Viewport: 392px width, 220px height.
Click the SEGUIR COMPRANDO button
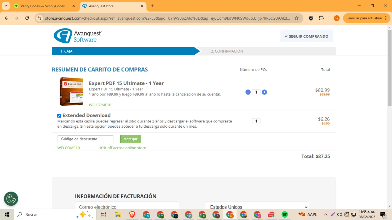pyautogui.click(x=307, y=36)
